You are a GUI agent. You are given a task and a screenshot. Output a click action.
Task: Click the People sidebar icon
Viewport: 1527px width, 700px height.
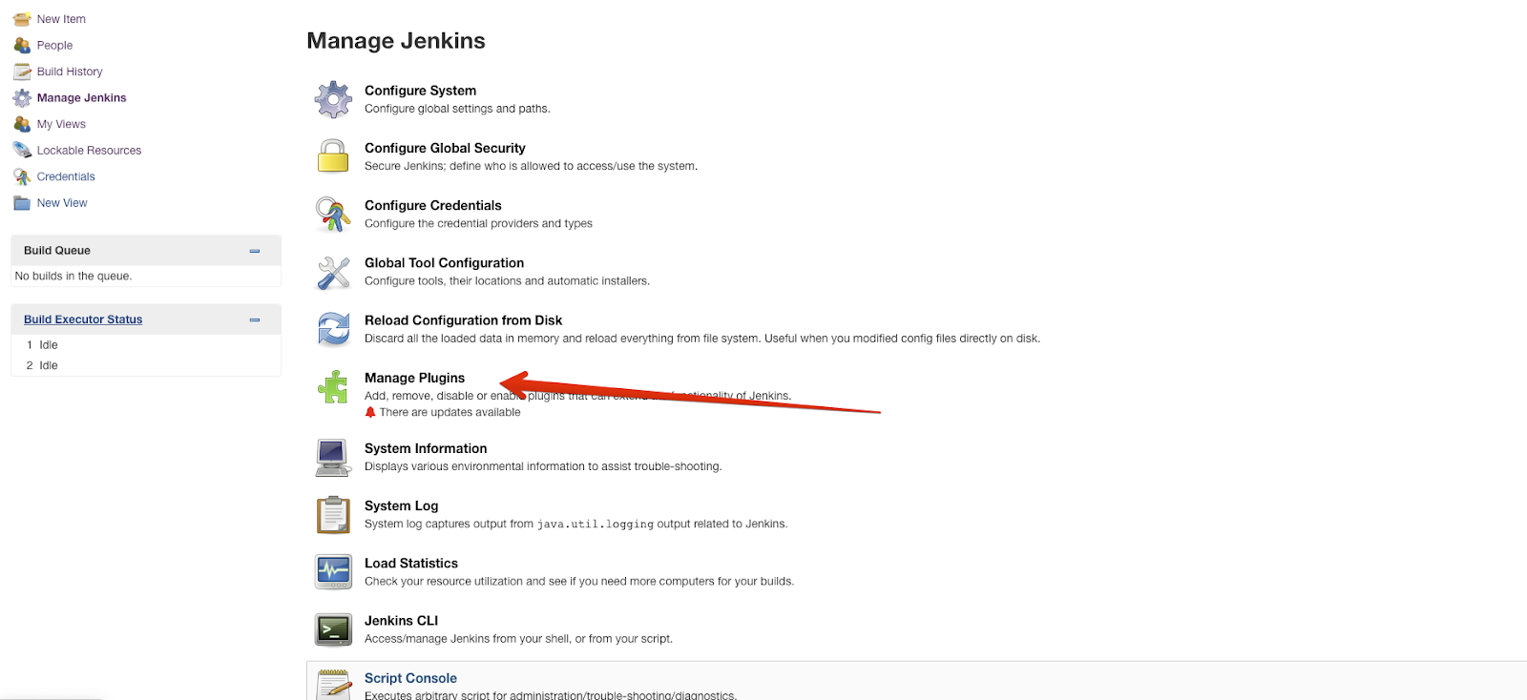[x=22, y=45]
